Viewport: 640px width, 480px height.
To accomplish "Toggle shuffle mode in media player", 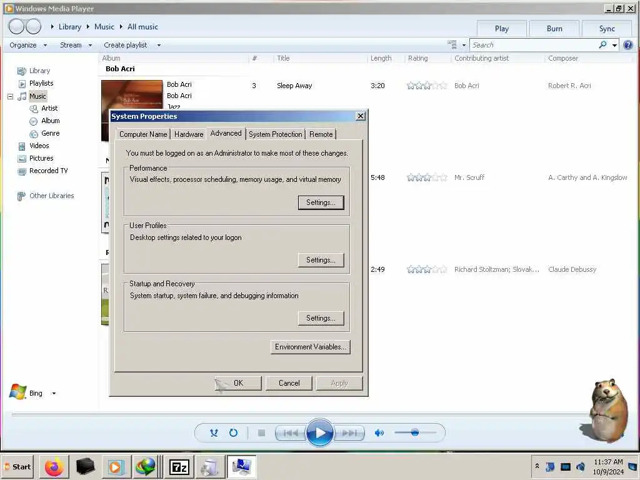I will [x=214, y=432].
